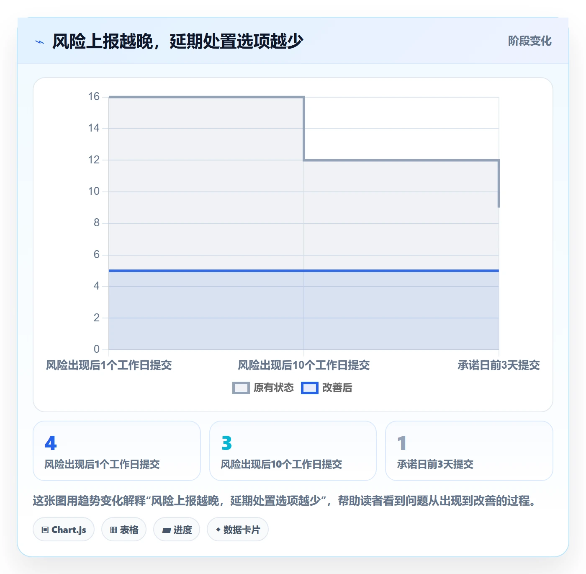Click the diamond icon in 数据卡片 chip
Screen dimensions: 586x574
218,530
